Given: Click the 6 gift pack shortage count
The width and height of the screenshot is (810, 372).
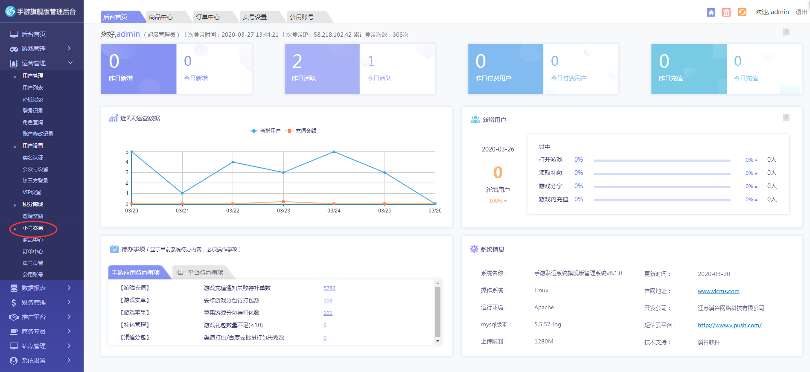Looking at the screenshot, I should click(x=325, y=325).
